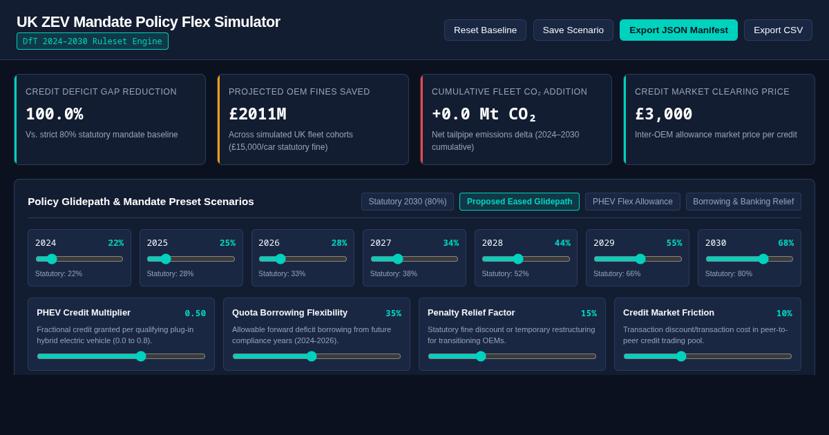
Task: Export the JSON Manifest
Action: [678, 30]
